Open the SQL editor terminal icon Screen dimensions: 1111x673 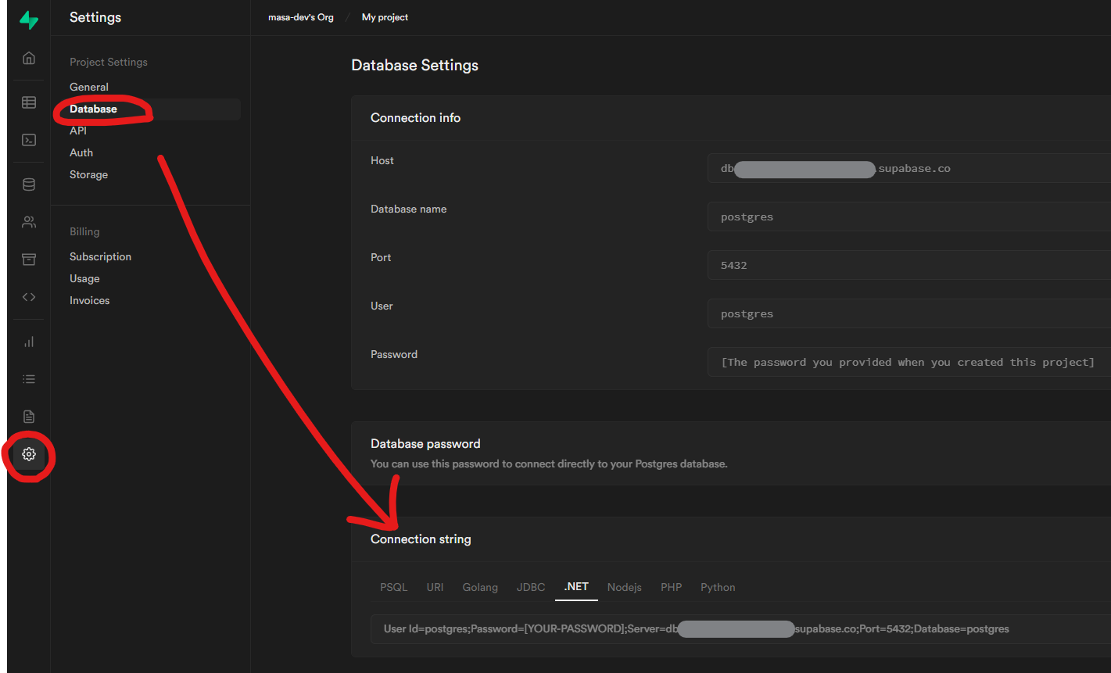click(29, 140)
